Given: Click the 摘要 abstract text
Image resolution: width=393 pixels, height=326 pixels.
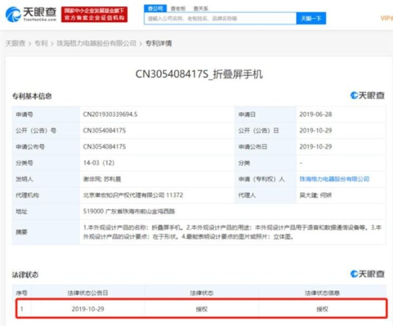Looking at the screenshot, I should [233, 232].
